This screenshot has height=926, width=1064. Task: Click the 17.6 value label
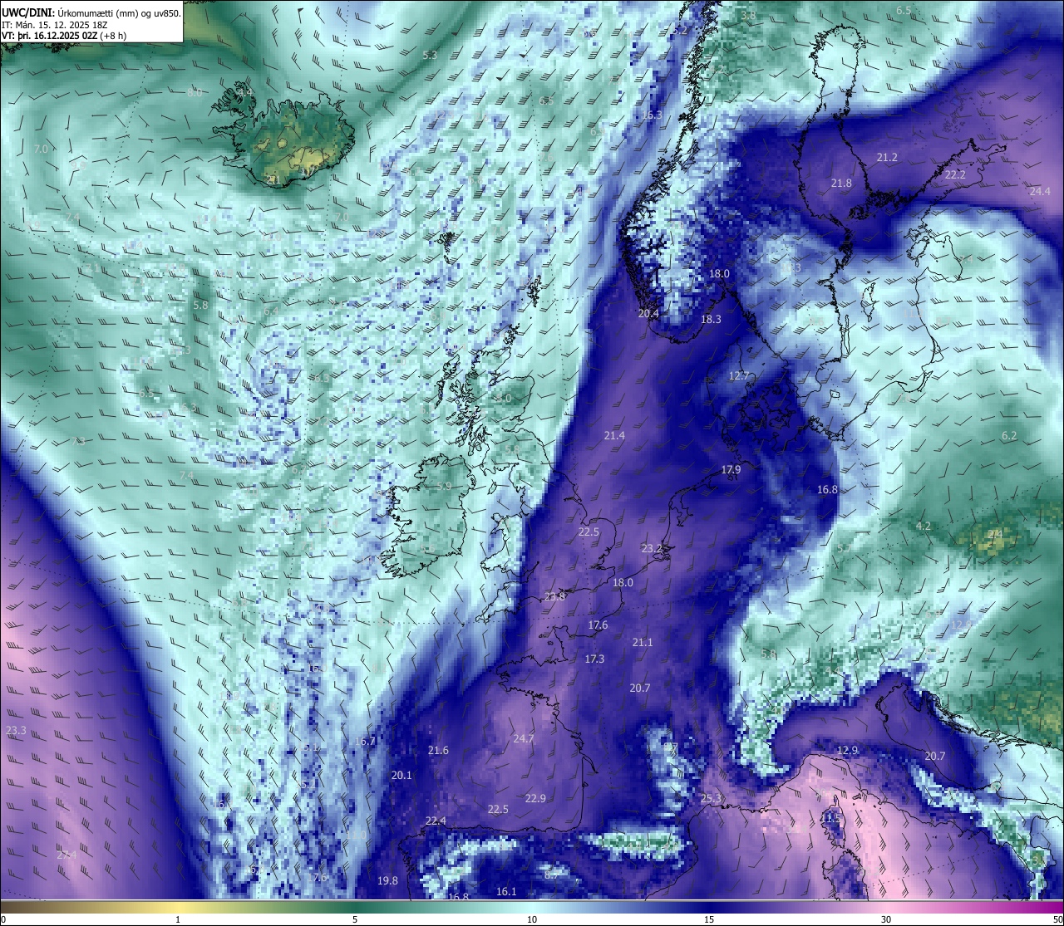coord(598,625)
